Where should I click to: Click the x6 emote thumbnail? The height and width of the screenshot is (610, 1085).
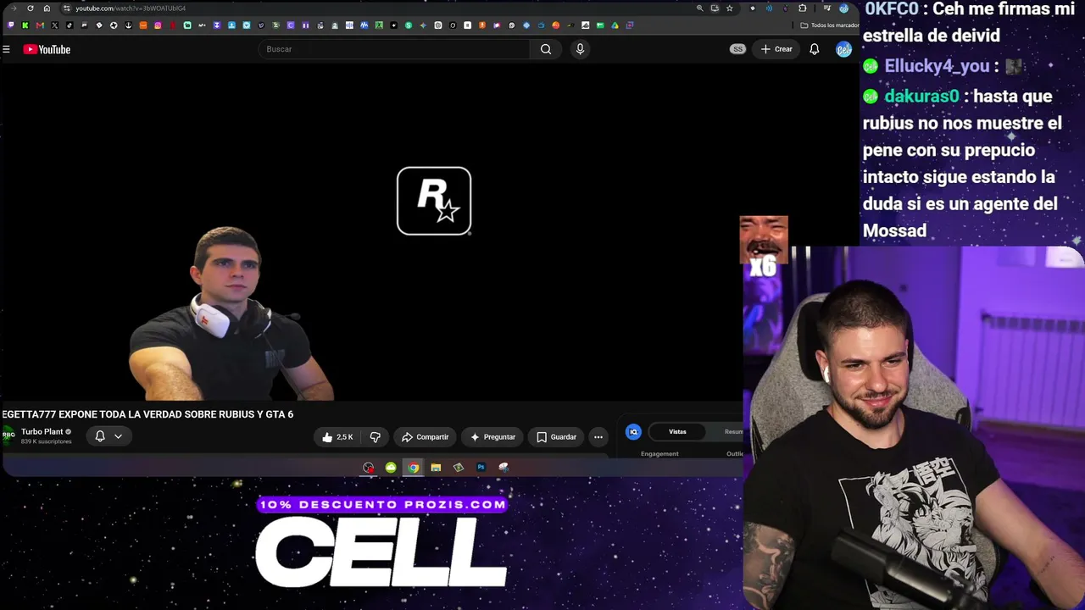[764, 247]
